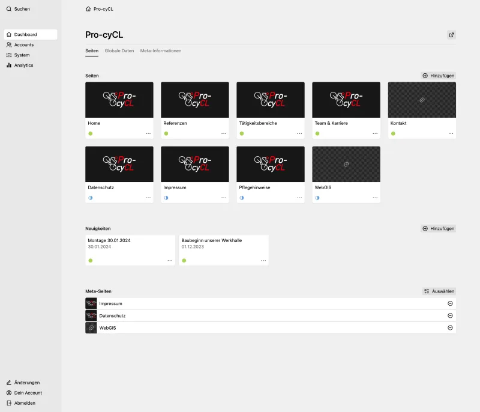Click Hinzufügen in the Seiten section
The image size is (480, 412).
(x=440, y=76)
